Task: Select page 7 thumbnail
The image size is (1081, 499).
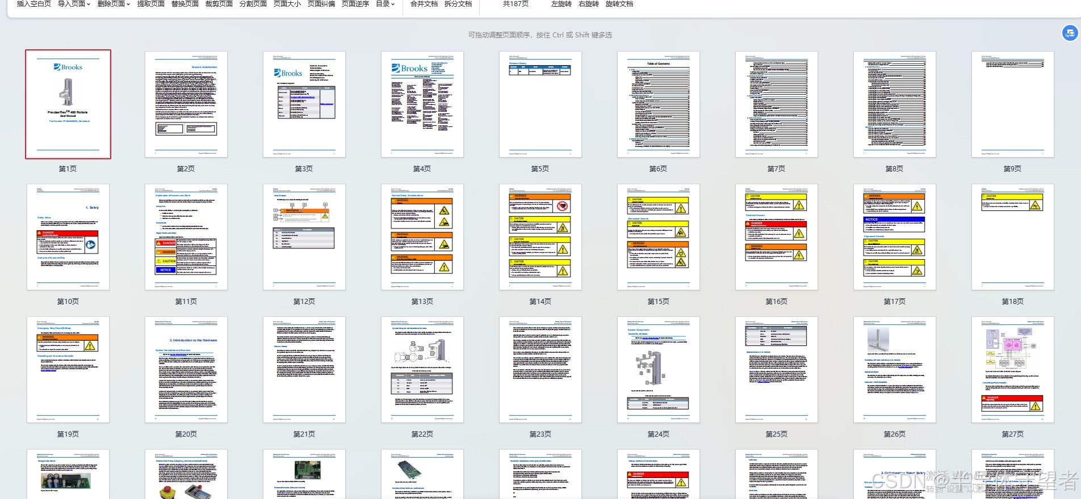Action: point(777,104)
